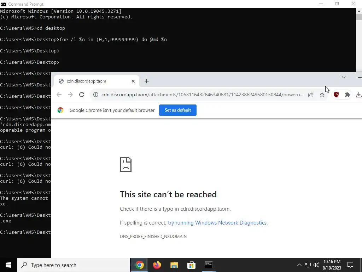Open the taskbar clock and date
The height and width of the screenshot is (272, 362).
pos(332,265)
